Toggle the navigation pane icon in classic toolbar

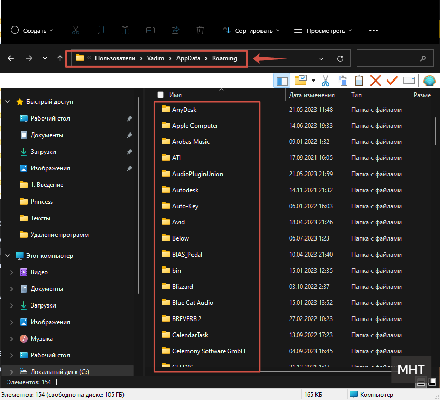pos(282,81)
